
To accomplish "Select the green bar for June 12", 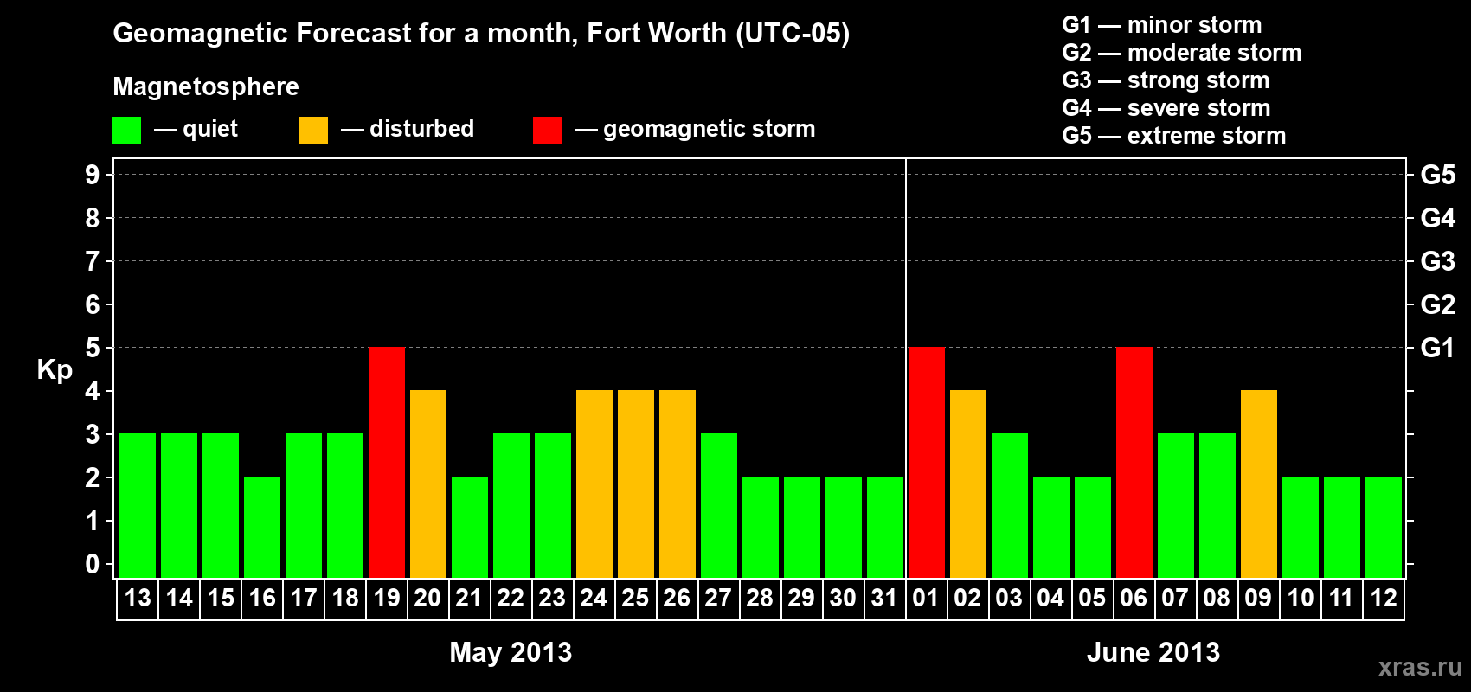I will (x=1384, y=528).
